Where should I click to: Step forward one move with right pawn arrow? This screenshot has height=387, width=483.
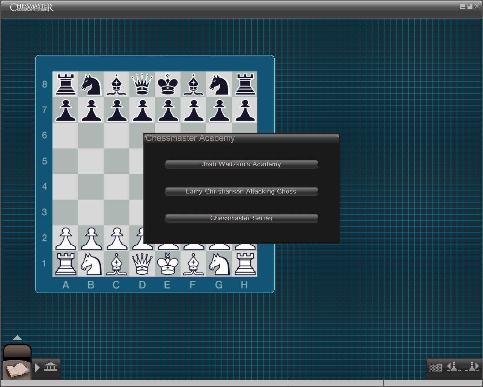(x=472, y=367)
